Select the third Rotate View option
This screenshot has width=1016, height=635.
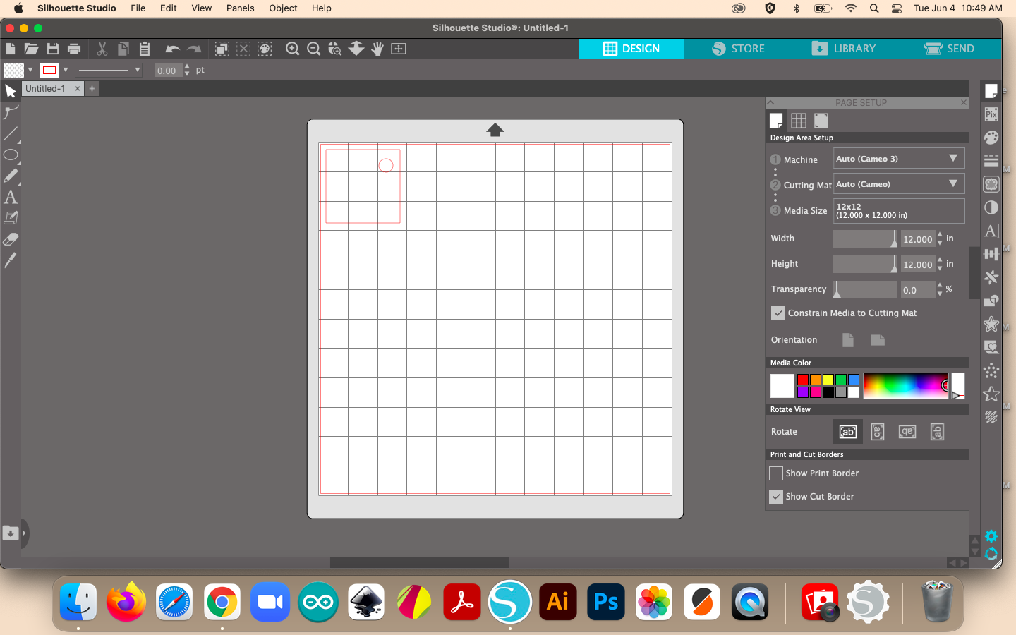tap(907, 432)
